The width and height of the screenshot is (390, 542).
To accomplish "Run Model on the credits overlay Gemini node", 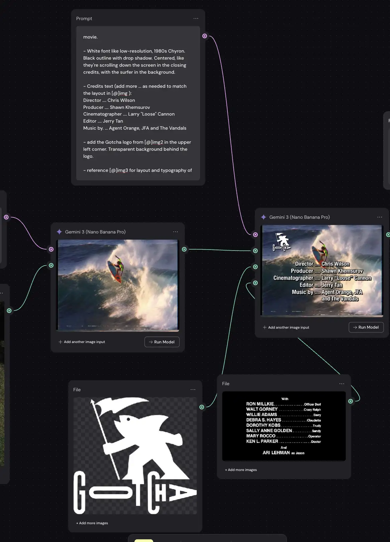I will [x=366, y=327].
